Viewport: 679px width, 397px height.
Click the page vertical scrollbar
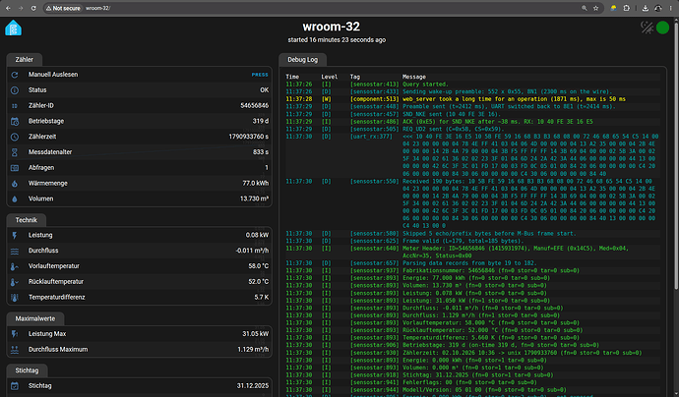tap(676, 155)
